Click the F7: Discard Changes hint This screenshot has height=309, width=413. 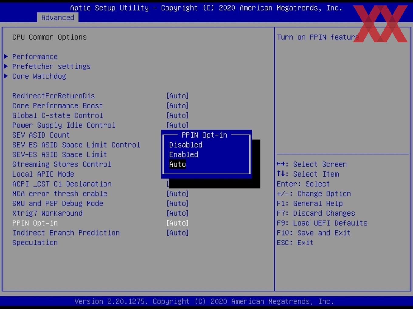316,213
